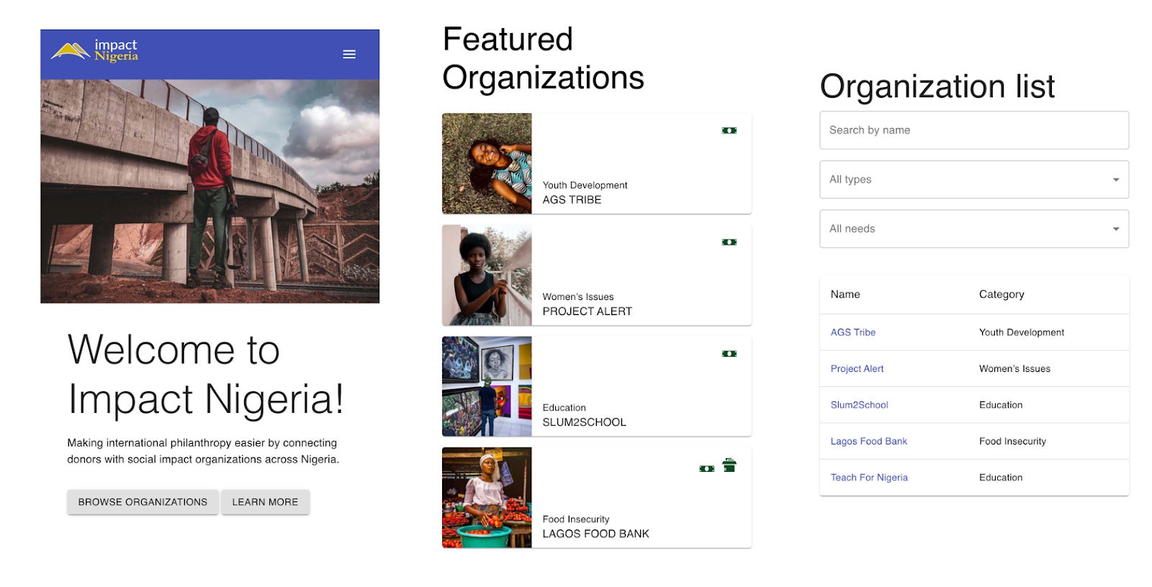1152x587 pixels.
Task: Click money icon on AGS Tribe card
Action: 729,131
